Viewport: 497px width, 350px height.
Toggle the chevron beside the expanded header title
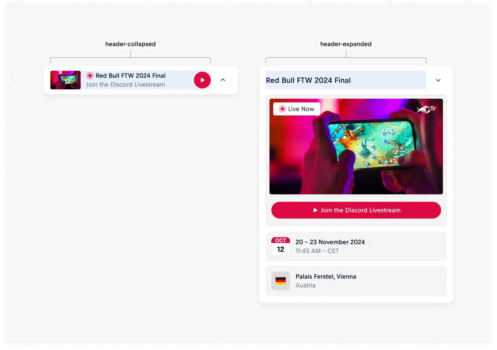438,80
